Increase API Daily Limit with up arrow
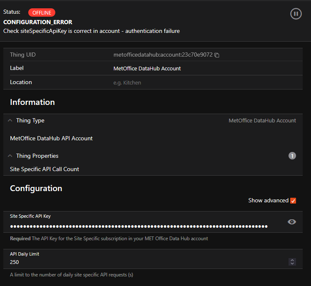The height and width of the screenshot is (286, 311). (x=292, y=260)
